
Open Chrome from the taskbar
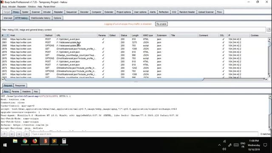tap(25, 141)
